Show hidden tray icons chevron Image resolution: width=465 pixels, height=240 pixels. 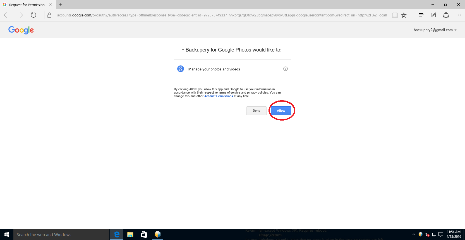pos(414,234)
